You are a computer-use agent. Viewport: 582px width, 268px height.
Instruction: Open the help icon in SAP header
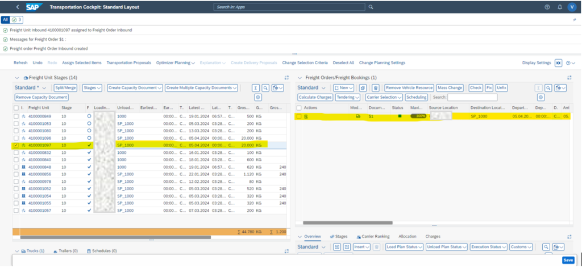(547, 7)
